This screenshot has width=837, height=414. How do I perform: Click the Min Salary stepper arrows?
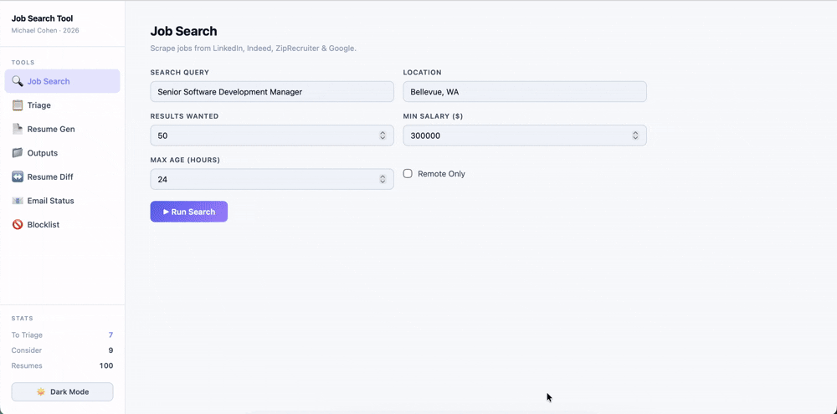click(x=635, y=135)
